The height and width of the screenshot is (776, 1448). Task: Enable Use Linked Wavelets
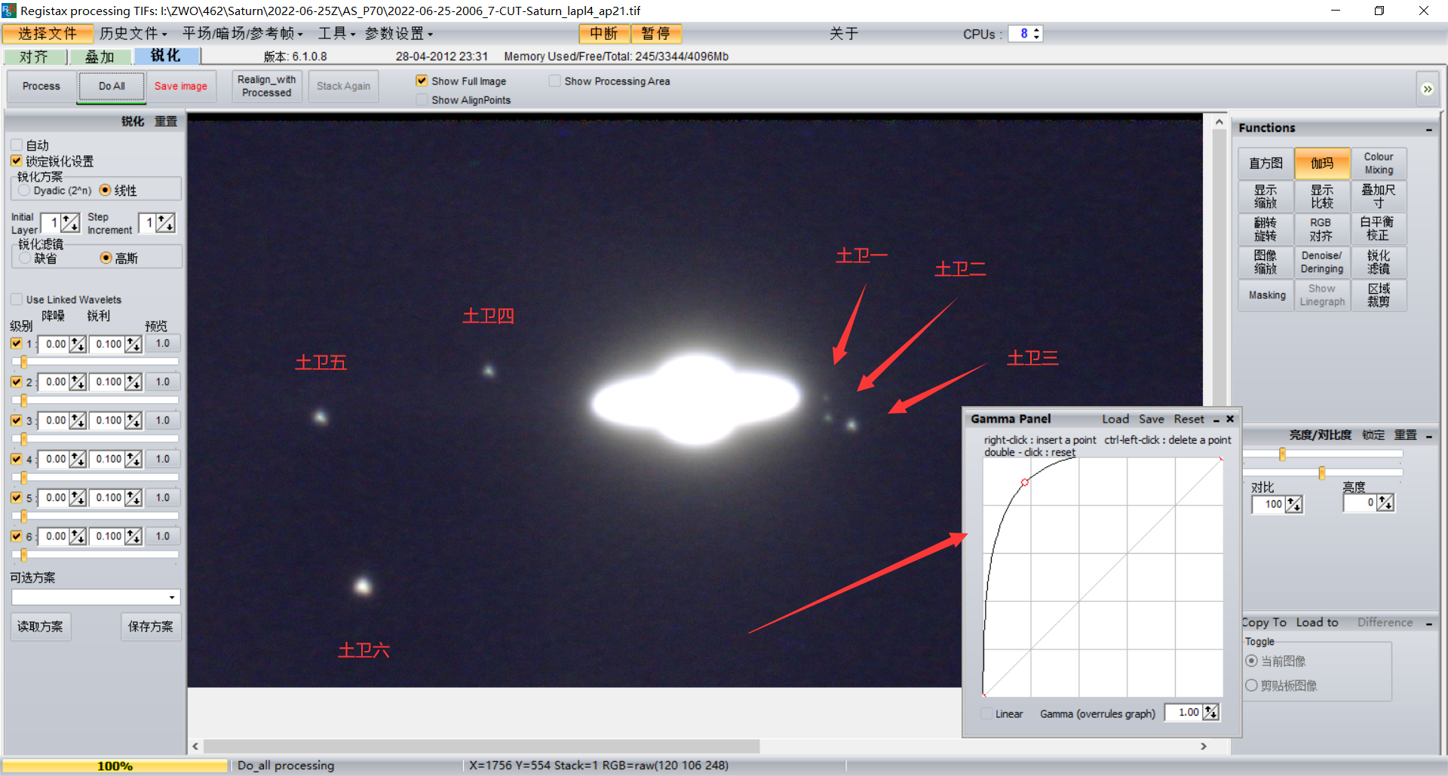[x=17, y=299]
